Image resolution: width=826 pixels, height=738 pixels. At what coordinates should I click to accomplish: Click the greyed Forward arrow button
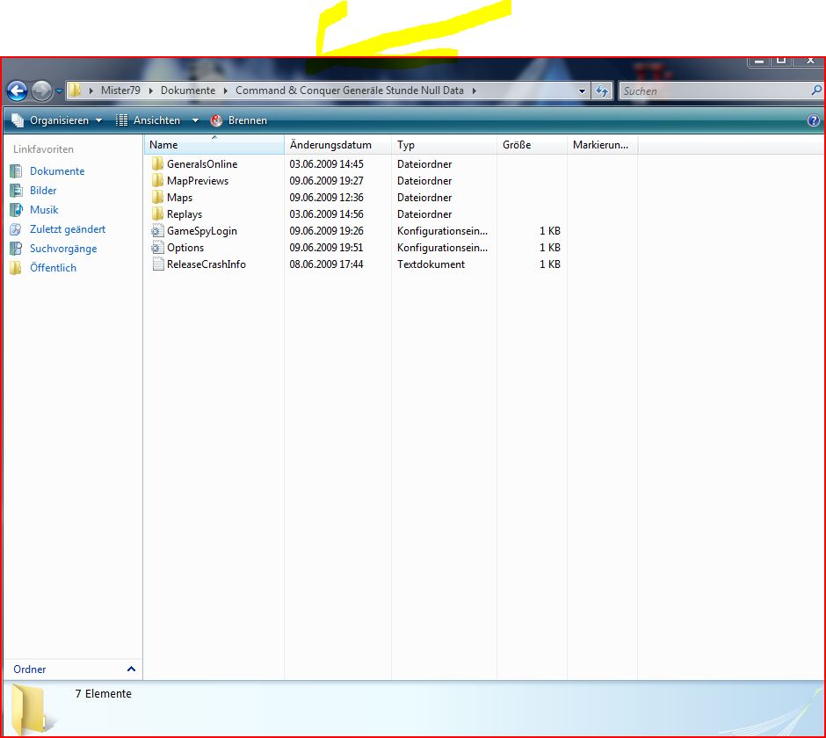pos(41,90)
